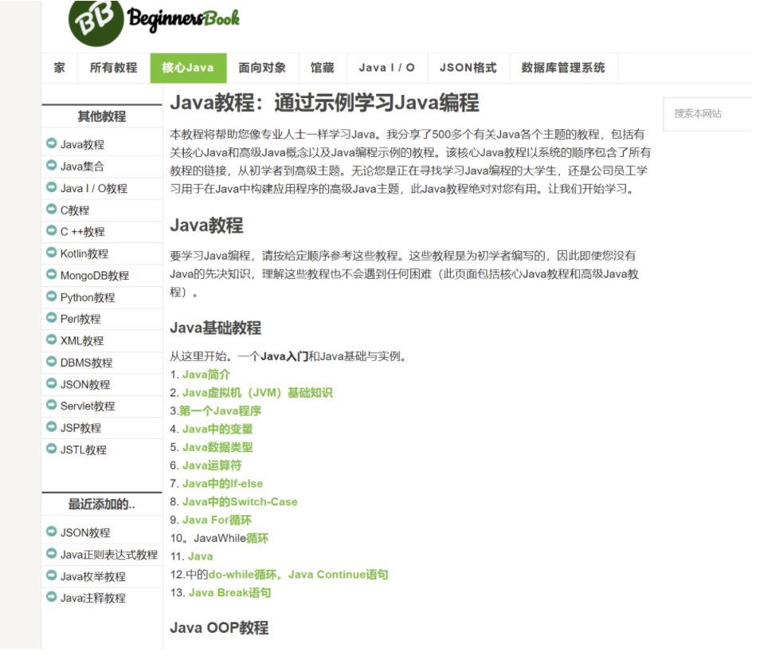Click the arrow icon beside Java注释教程
783x656 pixels.
[52, 597]
